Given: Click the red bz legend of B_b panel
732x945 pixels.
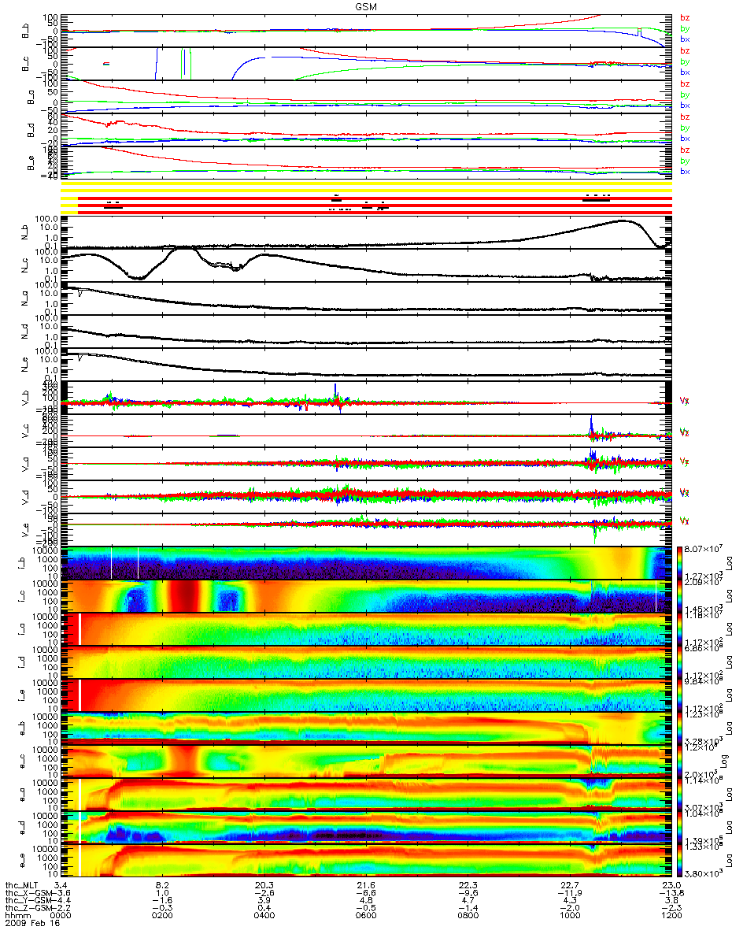Looking at the screenshot, I should 685,17.
